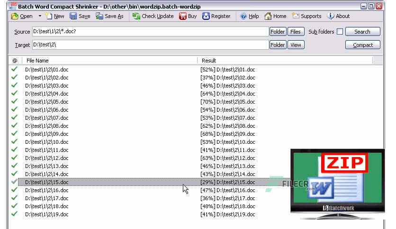Select row D:\test\1\2\06.doc
This screenshot has height=229, width=396.
pos(47,110)
